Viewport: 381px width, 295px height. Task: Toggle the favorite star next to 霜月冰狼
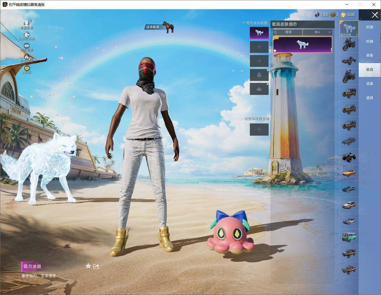[88, 266]
